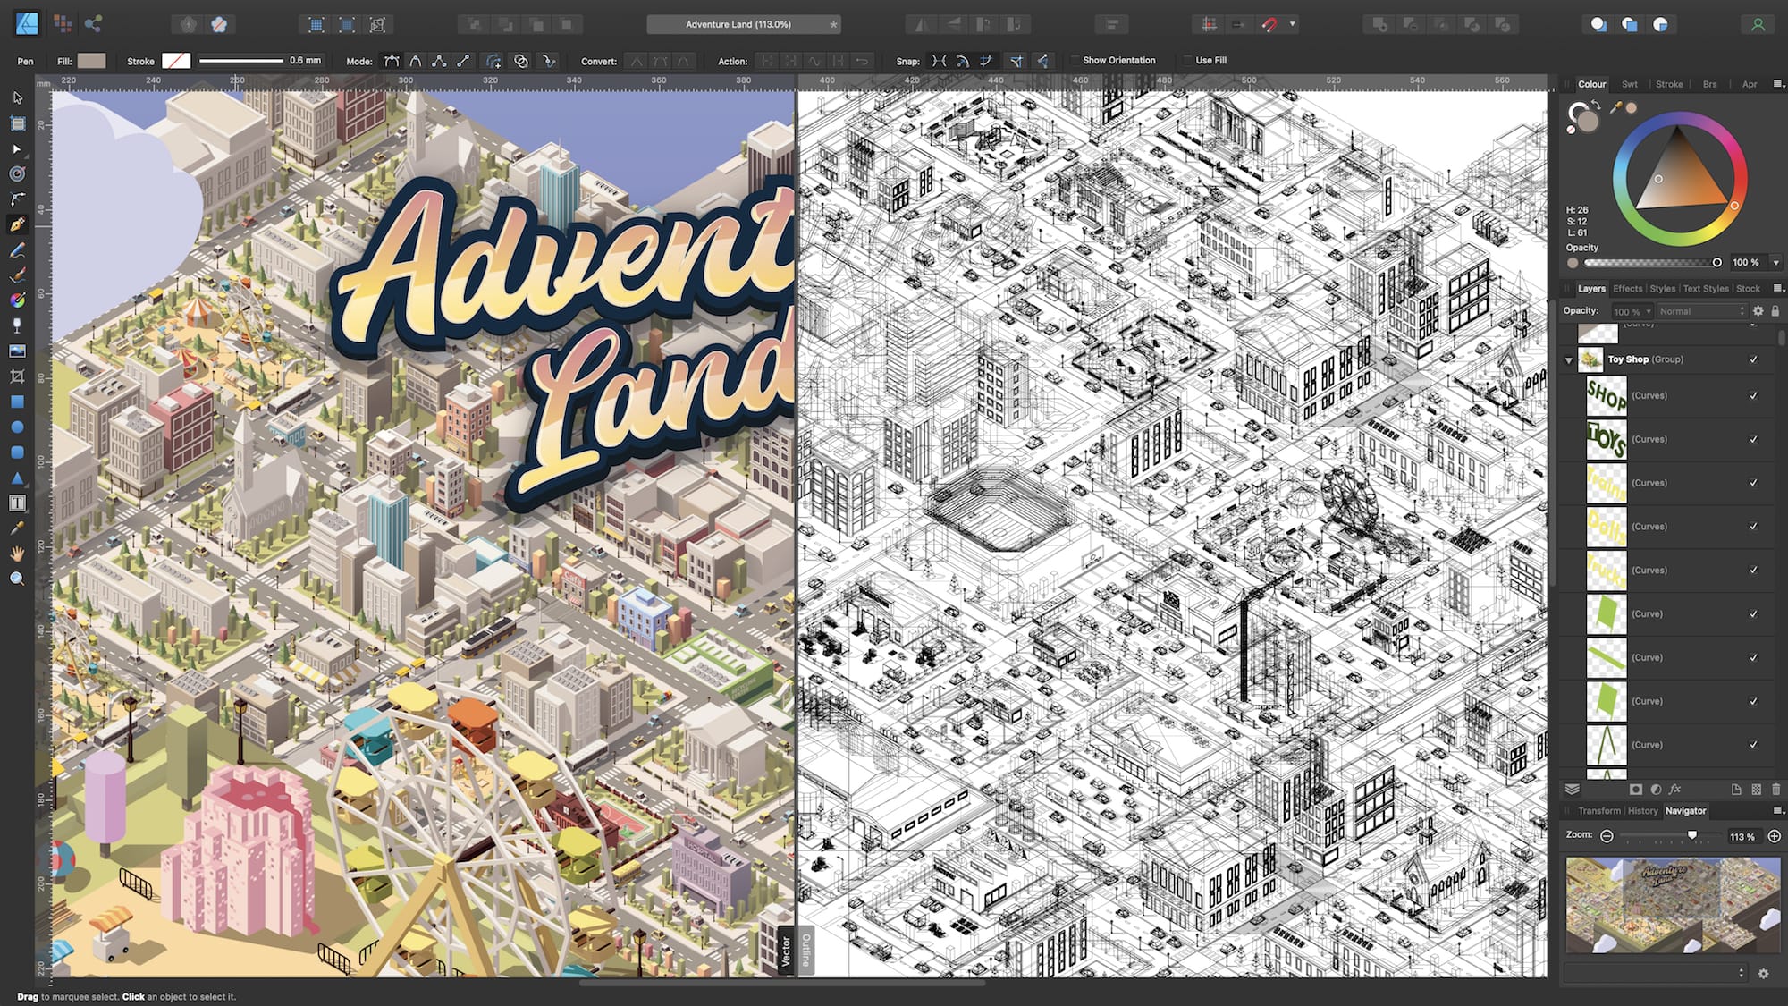The height and width of the screenshot is (1006, 1788).
Task: Click the zoom in plus button
Action: coord(1774,836)
